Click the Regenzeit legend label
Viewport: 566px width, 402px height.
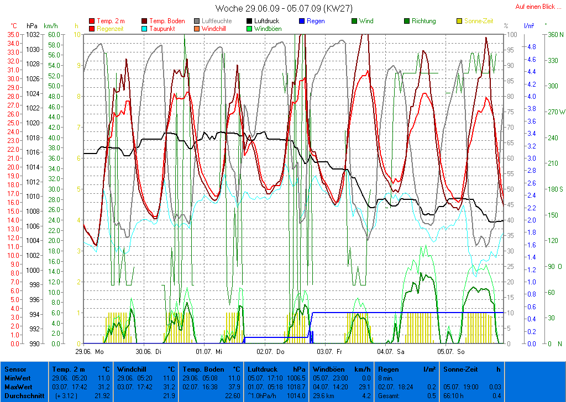click(110, 29)
